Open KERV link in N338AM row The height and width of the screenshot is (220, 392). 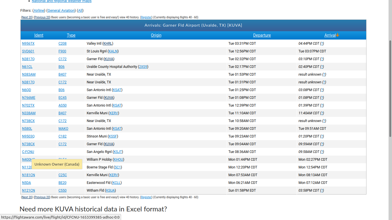point(114,113)
